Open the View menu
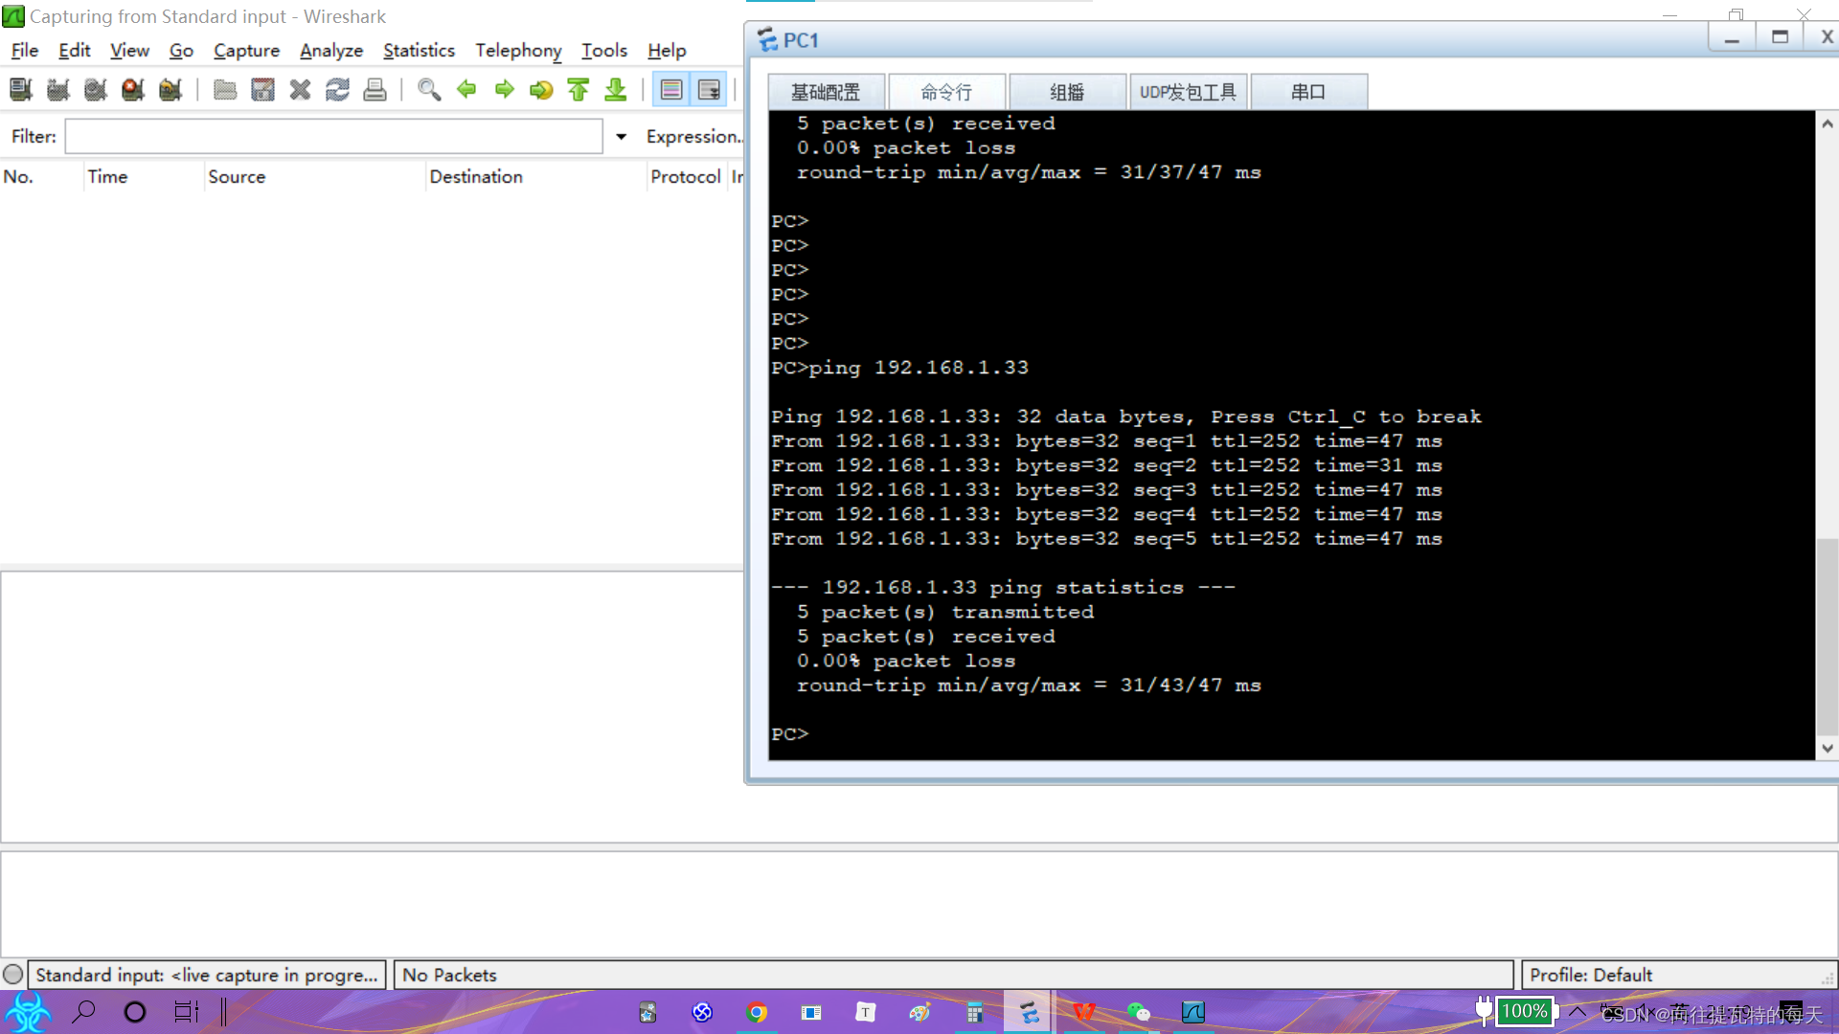Image resolution: width=1839 pixels, height=1034 pixels. [x=129, y=51]
